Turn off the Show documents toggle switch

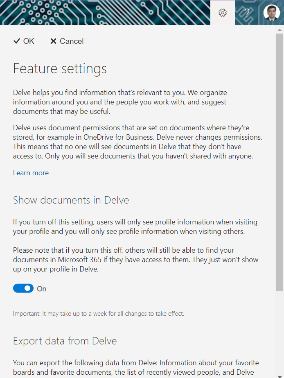click(x=23, y=289)
